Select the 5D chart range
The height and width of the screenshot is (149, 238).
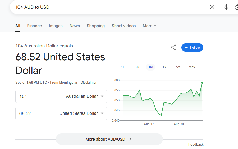tap(137, 67)
